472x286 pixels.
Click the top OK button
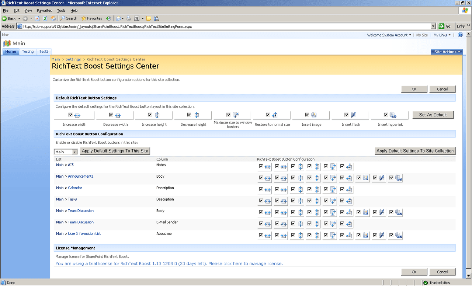pos(414,89)
